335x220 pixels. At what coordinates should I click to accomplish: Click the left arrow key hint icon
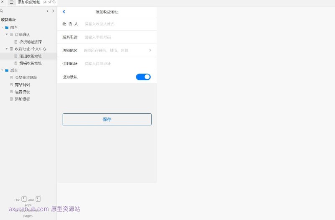tap(24, 199)
